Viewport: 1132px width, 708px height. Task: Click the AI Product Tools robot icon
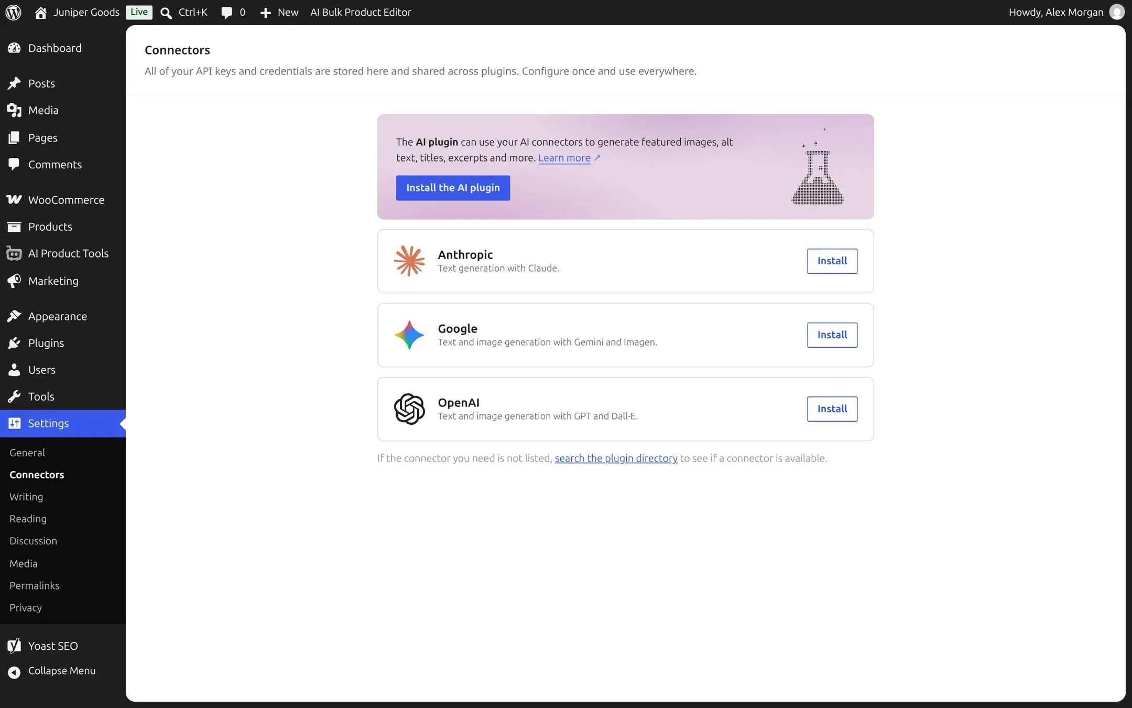tap(14, 253)
